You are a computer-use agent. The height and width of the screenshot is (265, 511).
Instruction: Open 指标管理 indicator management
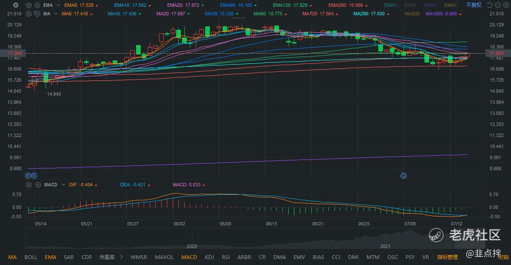pyautogui.click(x=447, y=257)
